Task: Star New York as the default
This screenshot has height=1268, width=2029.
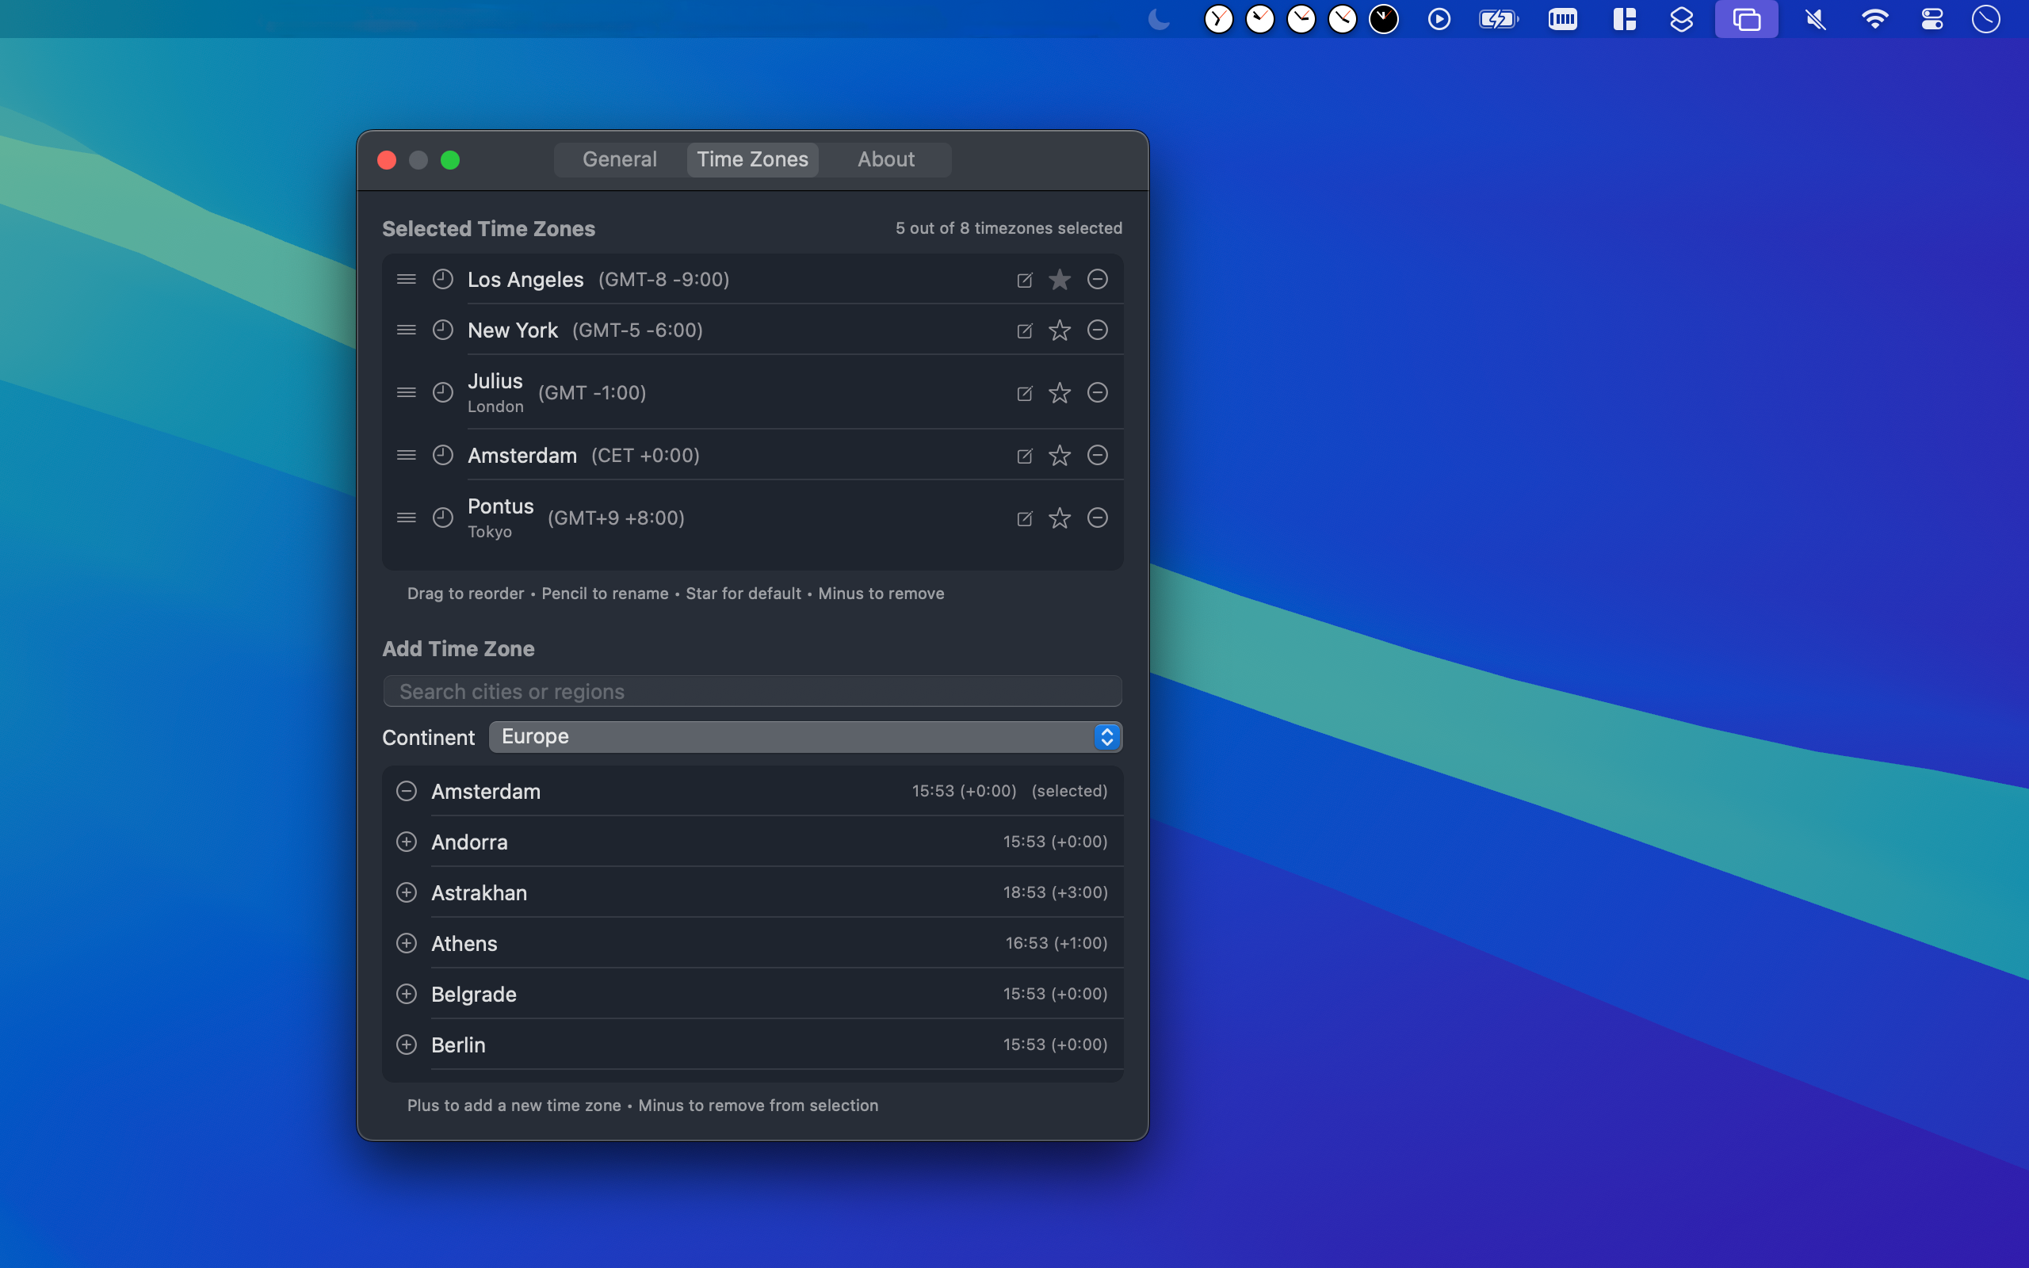Action: click(x=1060, y=330)
